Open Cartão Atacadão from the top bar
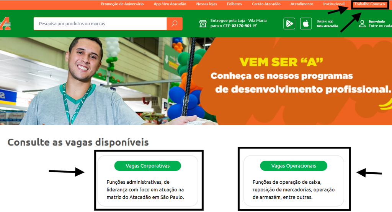This screenshot has width=392, height=212. 266,4
